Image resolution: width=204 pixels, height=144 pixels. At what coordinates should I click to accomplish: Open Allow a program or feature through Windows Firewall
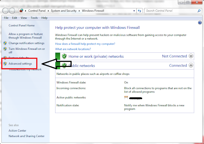pos(25,36)
